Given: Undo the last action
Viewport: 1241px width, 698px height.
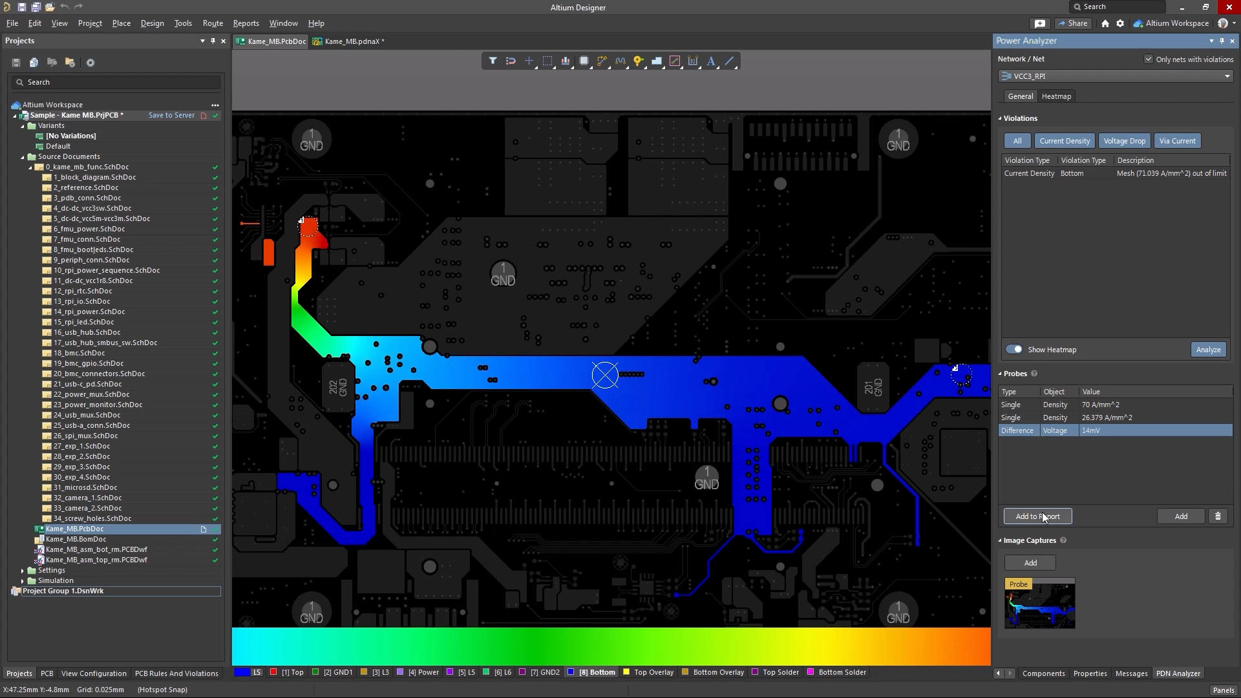Looking at the screenshot, I should coord(65,7).
